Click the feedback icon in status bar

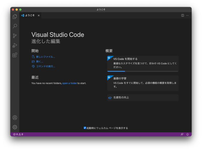point(182,134)
